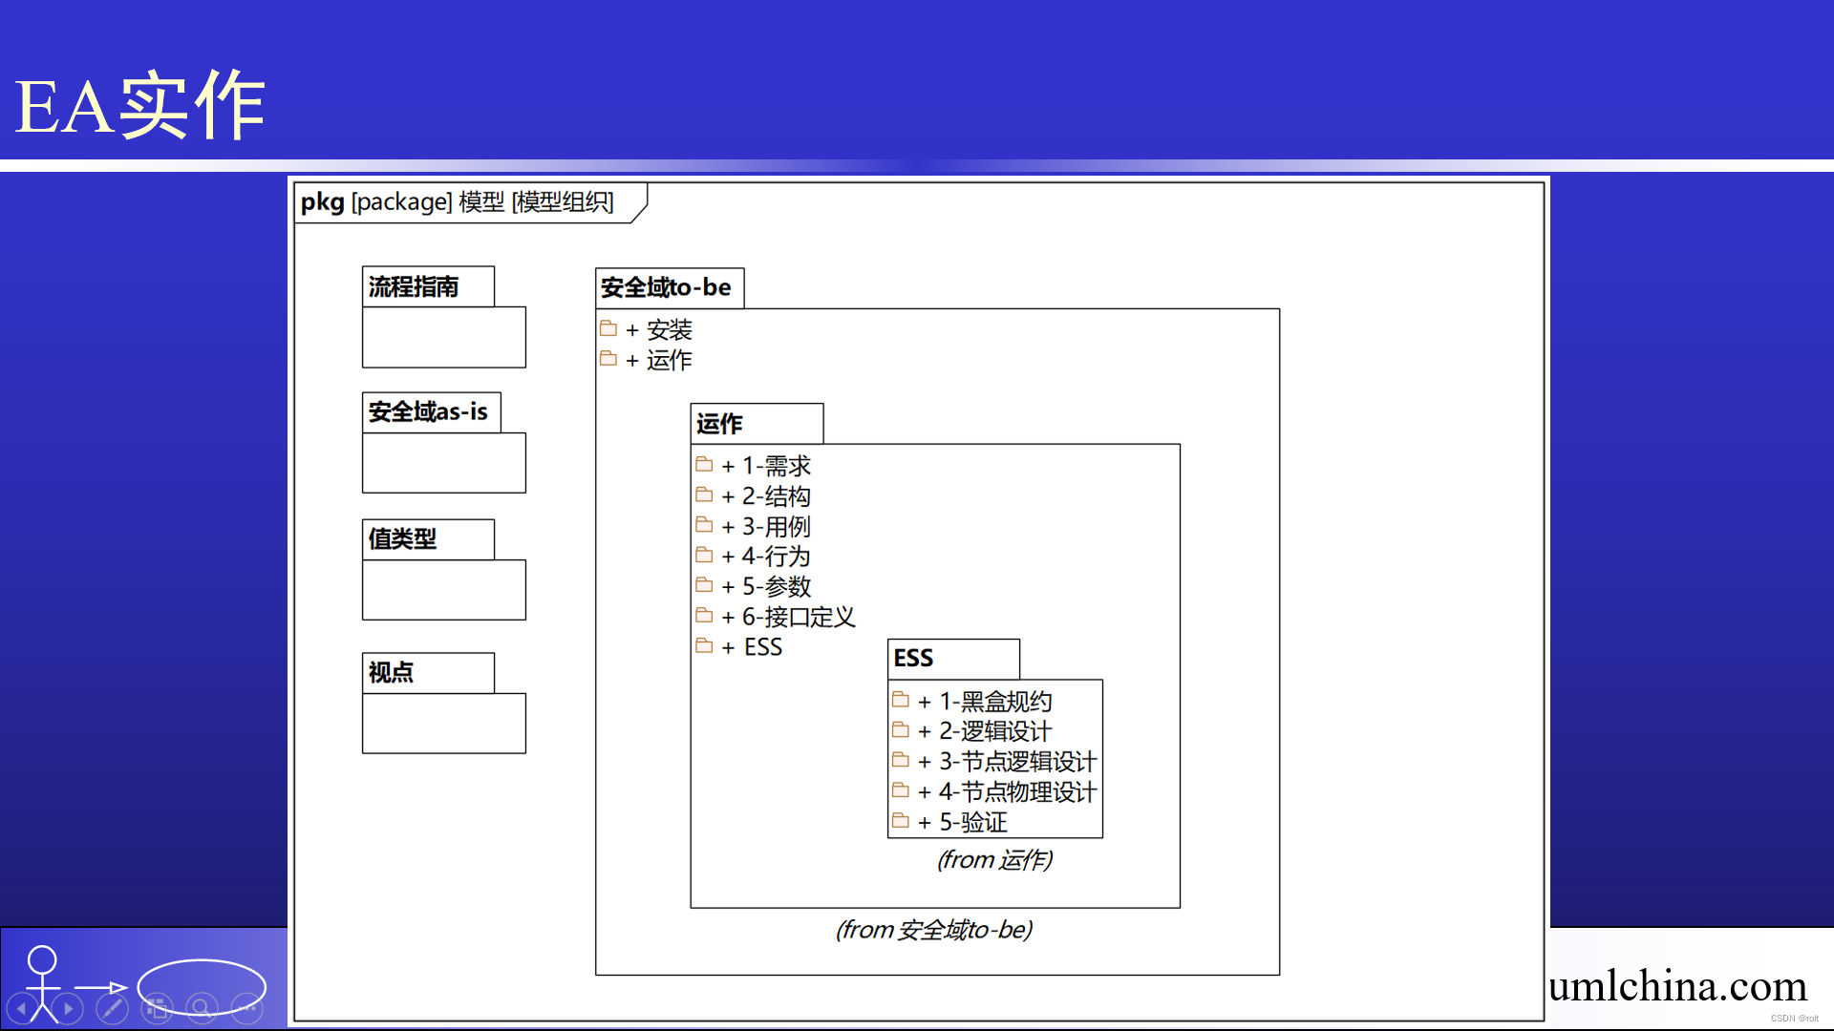Click the folder icon beside 2-结构
The image size is (1834, 1031).
[x=705, y=494]
